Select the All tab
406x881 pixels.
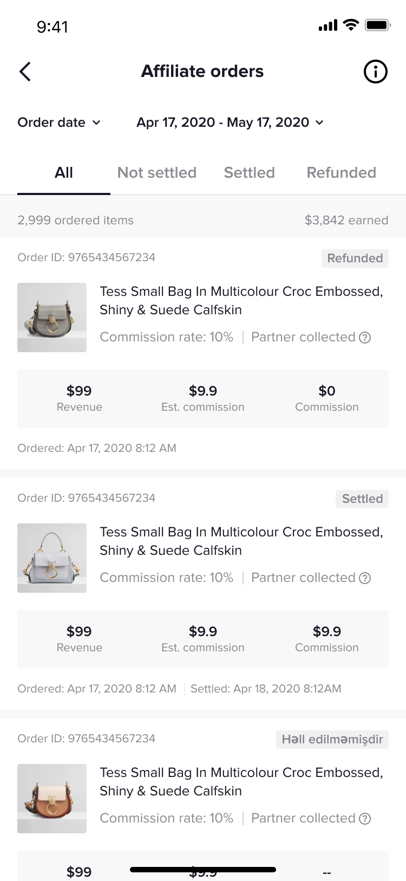[x=64, y=173]
